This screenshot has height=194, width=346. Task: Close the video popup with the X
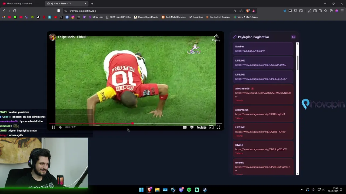point(218,37)
